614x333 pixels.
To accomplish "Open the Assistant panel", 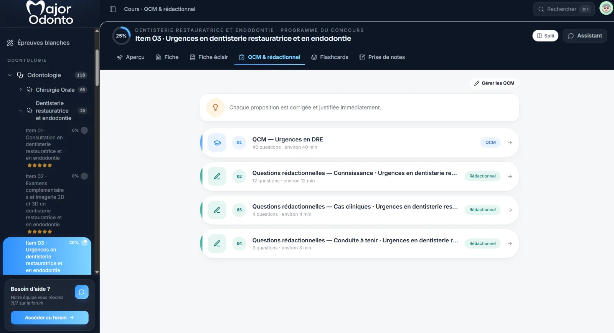I will (x=585, y=36).
